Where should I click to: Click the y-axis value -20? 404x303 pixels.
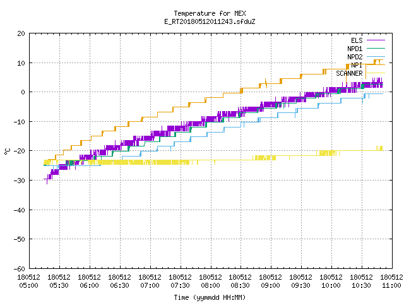tap(20, 151)
